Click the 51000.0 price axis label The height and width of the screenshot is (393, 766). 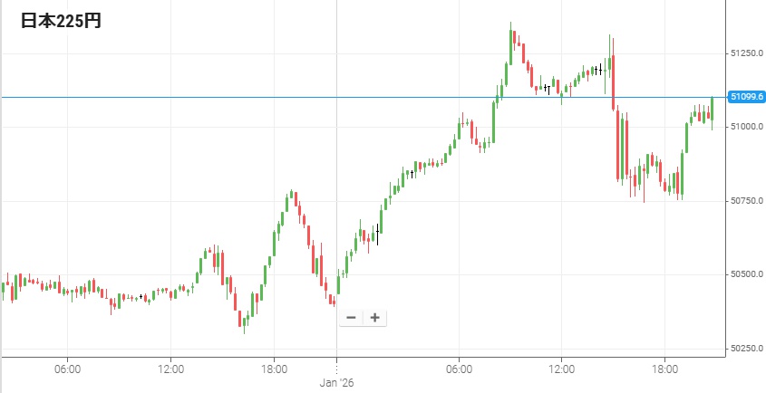click(x=747, y=127)
